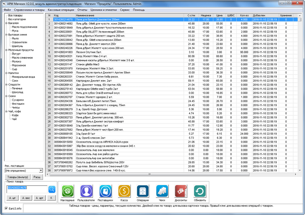Screen dimensions: 305x215
Task: Sort by the Добавлен column header
Action: [266, 15]
